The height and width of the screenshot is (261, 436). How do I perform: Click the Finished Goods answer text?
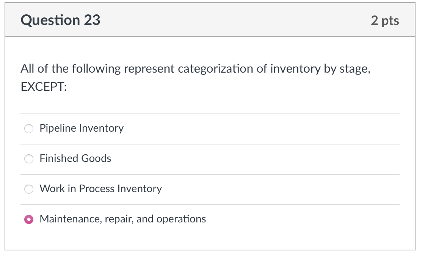tap(75, 158)
